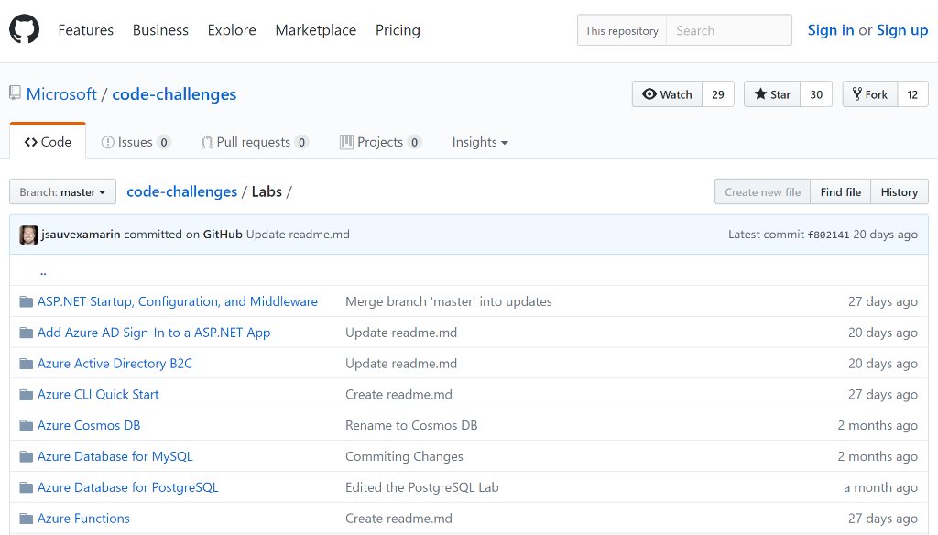Open commit Rename to Cosmos DB
The width and height of the screenshot is (938, 535).
click(x=411, y=425)
